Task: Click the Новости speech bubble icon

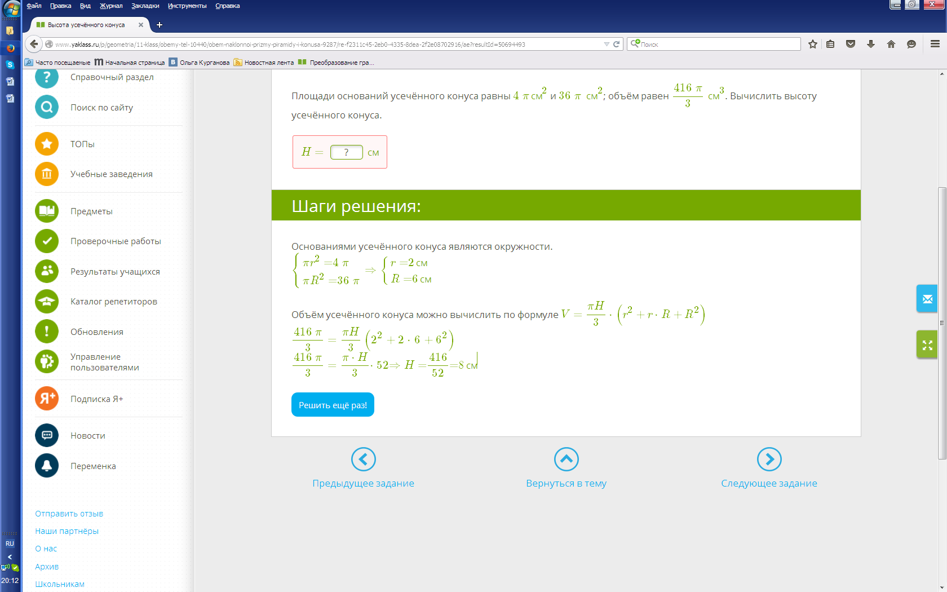Action: [47, 435]
